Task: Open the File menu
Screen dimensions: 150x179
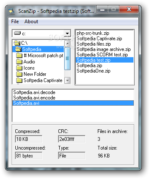Action: (15, 22)
